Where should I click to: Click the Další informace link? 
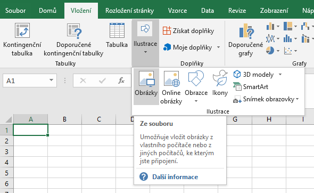point(175,177)
